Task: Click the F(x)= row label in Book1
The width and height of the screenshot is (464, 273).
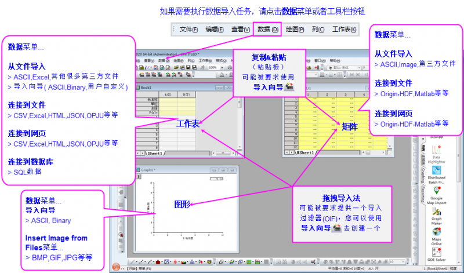Action: coord(153,112)
